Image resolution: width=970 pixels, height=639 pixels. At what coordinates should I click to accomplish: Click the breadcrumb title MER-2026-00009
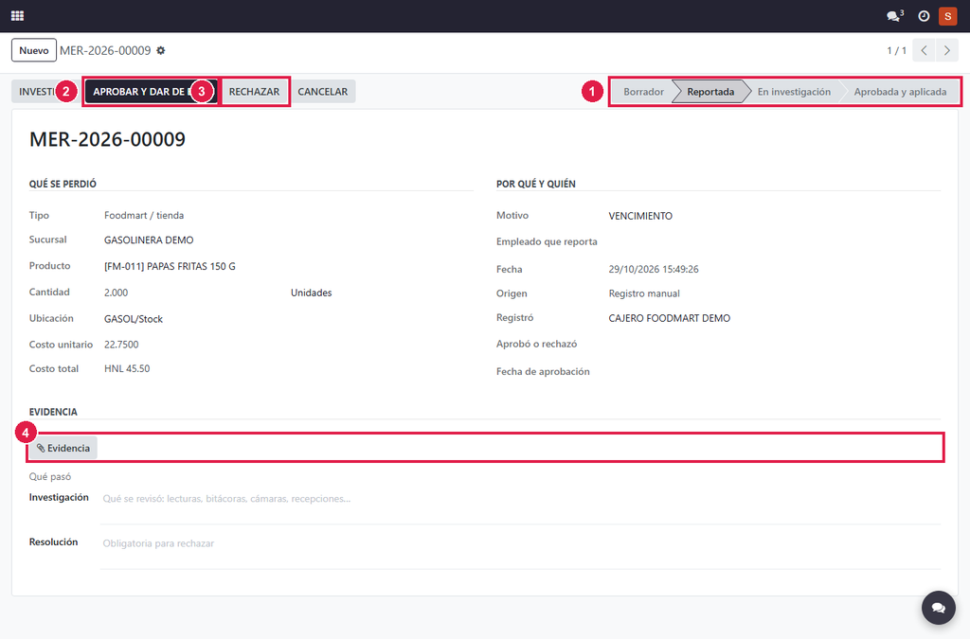click(x=105, y=51)
